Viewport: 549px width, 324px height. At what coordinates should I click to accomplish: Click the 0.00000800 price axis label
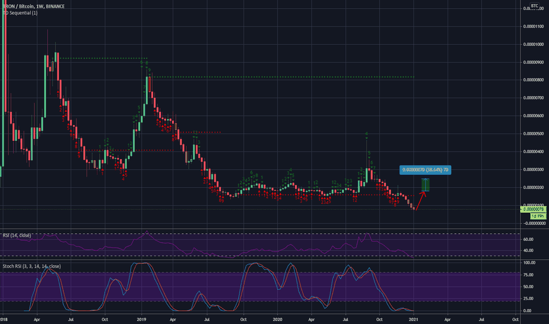click(x=534, y=80)
